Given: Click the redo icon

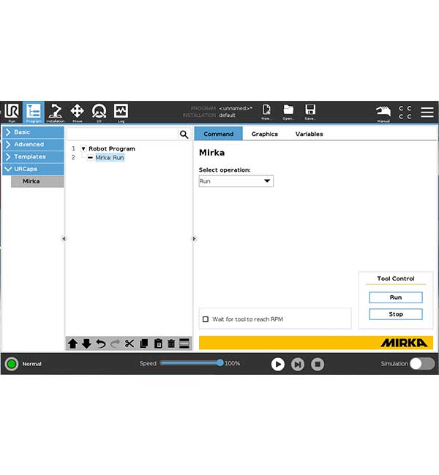Looking at the screenshot, I should (115, 343).
